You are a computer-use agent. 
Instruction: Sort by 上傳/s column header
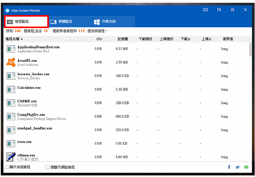[x=209, y=39]
